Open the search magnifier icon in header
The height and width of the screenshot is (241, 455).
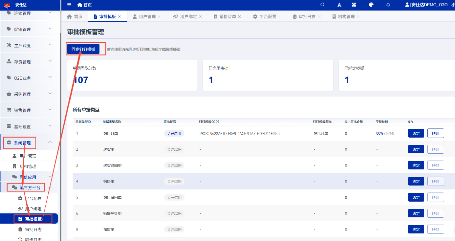click(x=322, y=5)
